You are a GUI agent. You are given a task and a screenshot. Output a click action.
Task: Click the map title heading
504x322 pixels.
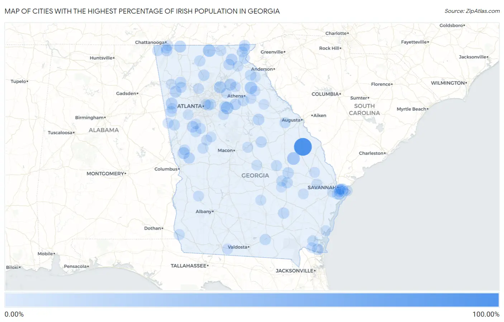[x=142, y=11]
